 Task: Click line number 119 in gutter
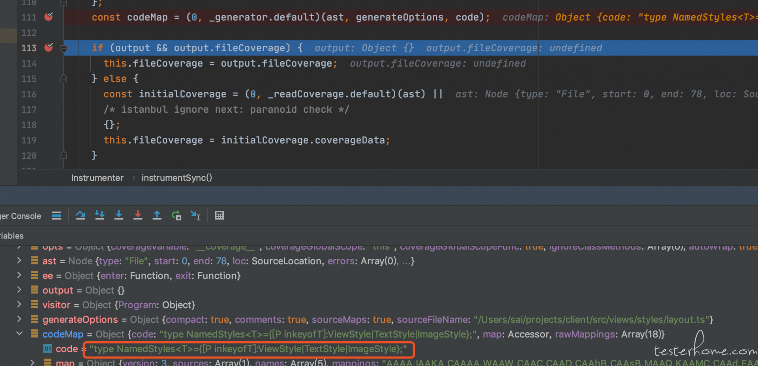[29, 140]
